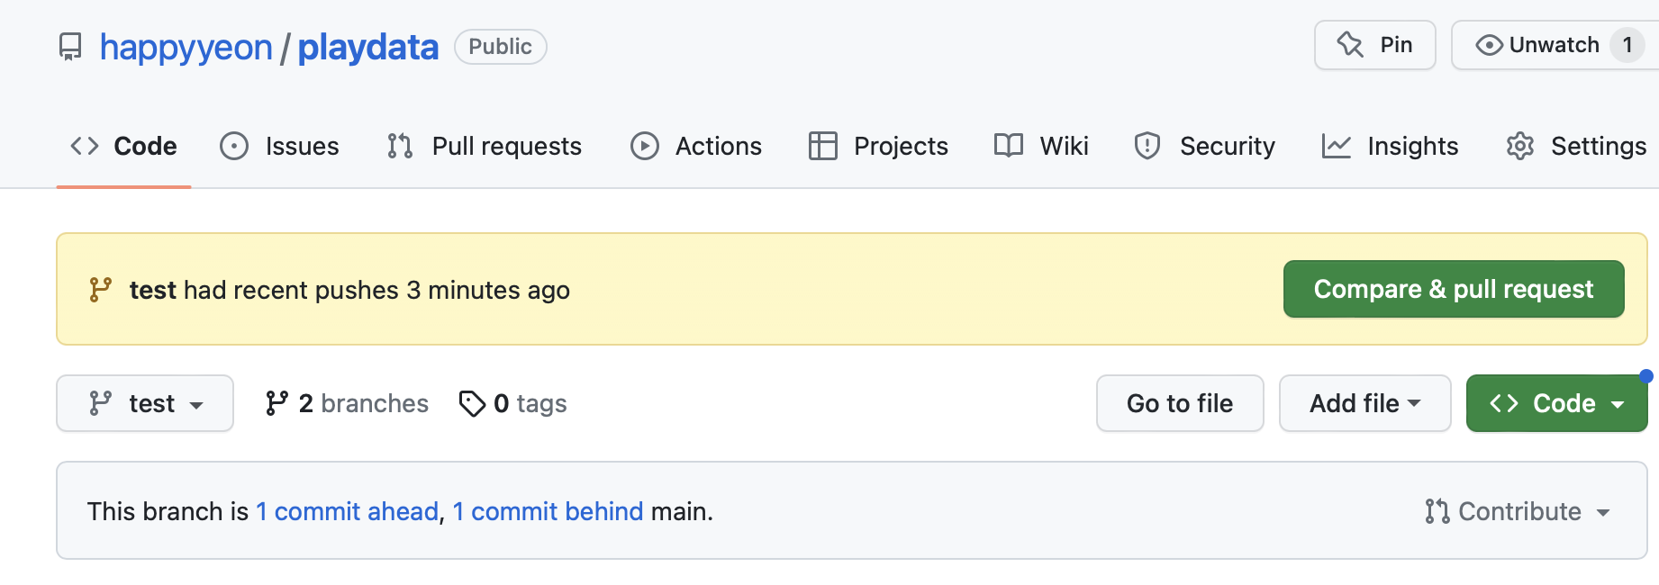Click the Security shield icon
1659x585 pixels.
[1147, 146]
